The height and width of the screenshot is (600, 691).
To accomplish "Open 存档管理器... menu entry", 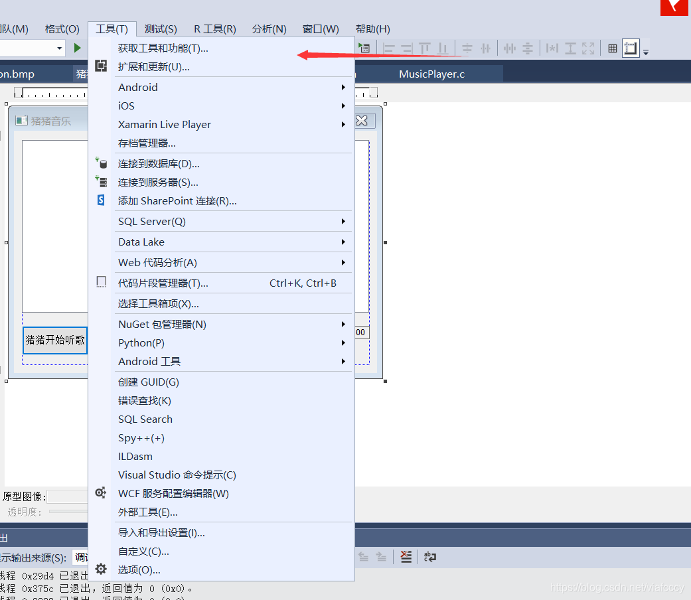I will [221, 143].
